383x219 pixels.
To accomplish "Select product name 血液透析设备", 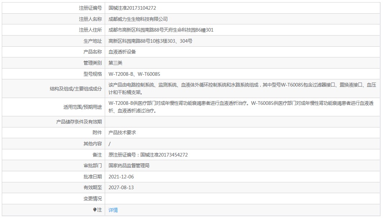I will pos(122,52).
